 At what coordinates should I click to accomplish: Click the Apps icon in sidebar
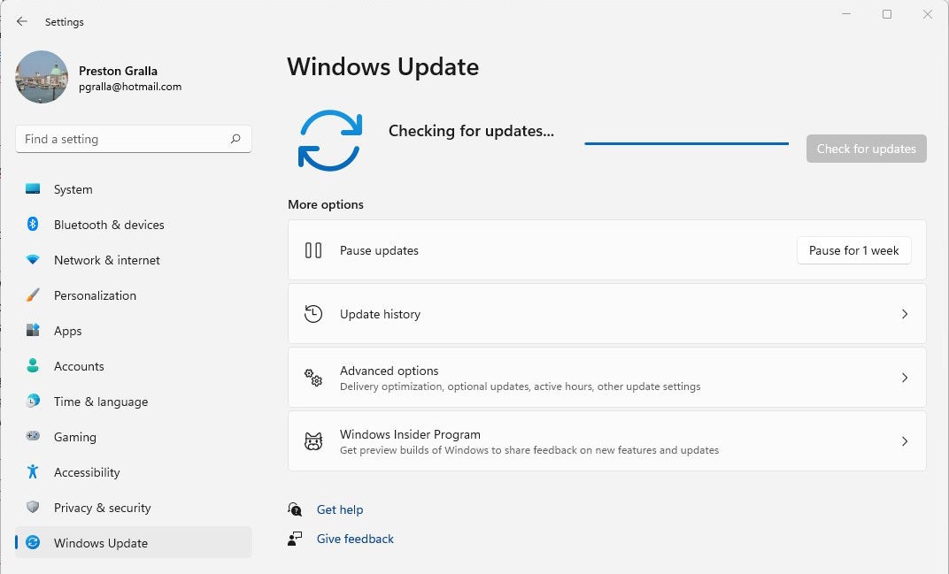(x=33, y=330)
